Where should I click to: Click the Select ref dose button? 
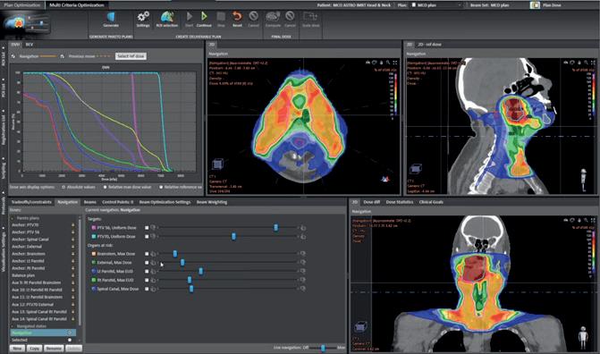point(131,56)
